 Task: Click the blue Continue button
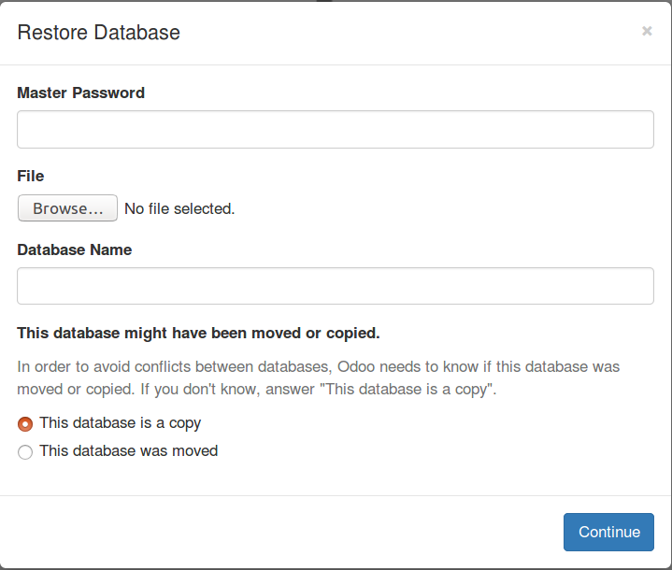pyautogui.click(x=608, y=532)
